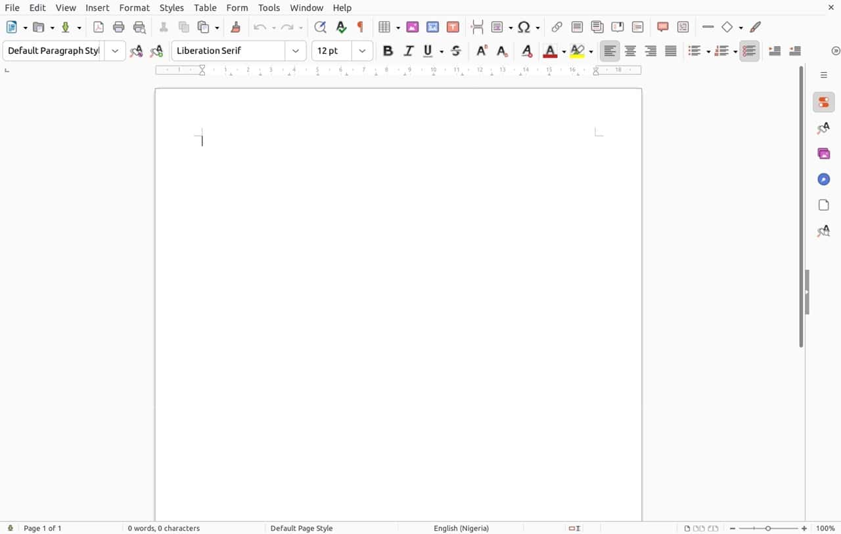The image size is (841, 534).
Task: Insert a special character
Action: coord(524,27)
